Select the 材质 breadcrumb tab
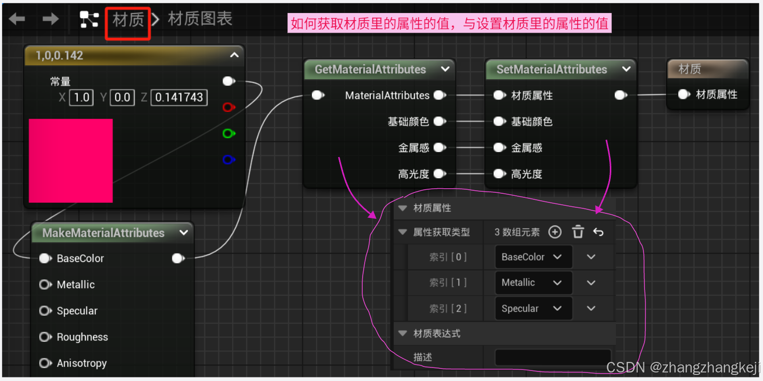Image resolution: width=763 pixels, height=381 pixels. coord(128,20)
